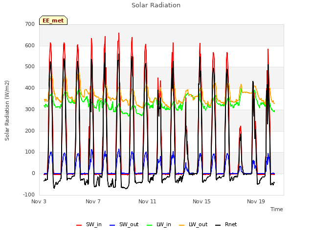Click the Nov 15 x-axis tick label
This screenshot has height=234, width=313.
click(x=201, y=201)
